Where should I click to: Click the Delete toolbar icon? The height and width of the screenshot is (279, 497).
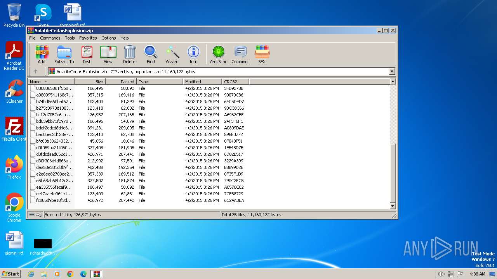pos(129,55)
